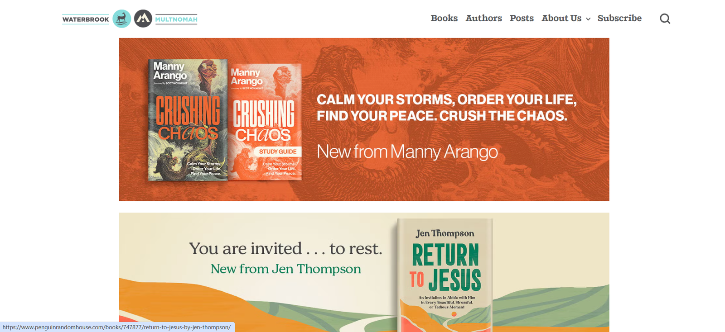Open the "New from Manny Arango" banner text
This screenshot has height=332, width=725.
click(407, 152)
